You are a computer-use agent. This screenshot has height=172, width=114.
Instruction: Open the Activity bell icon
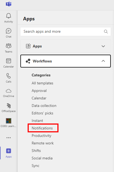pyautogui.click(x=9, y=16)
